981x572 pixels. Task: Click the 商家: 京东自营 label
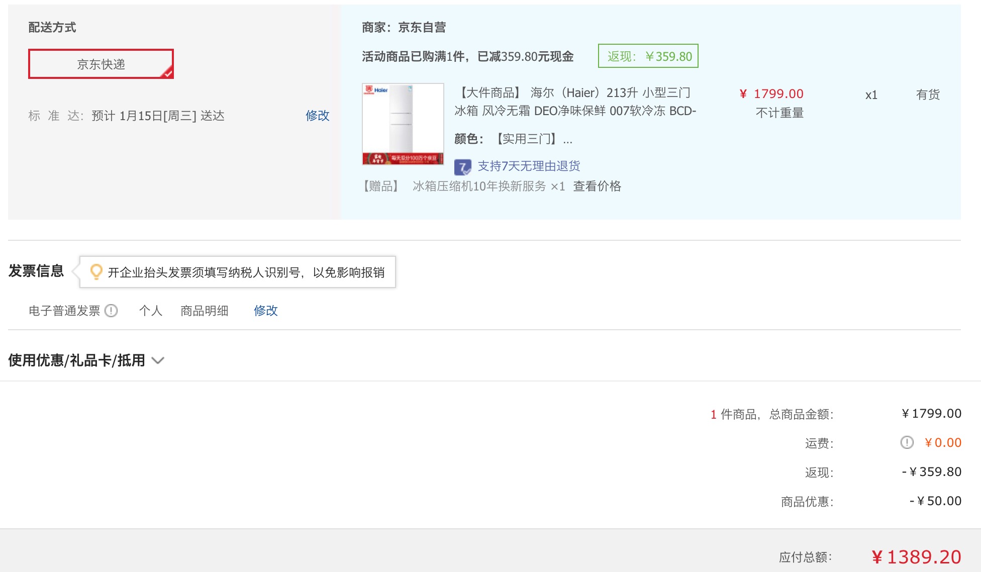coord(404,28)
